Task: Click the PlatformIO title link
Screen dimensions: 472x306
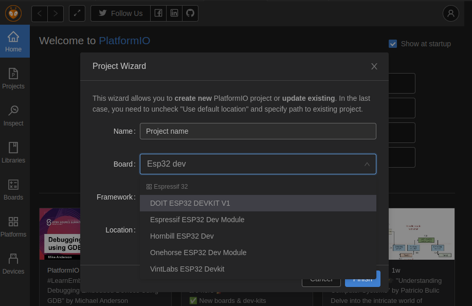Action: pos(124,41)
